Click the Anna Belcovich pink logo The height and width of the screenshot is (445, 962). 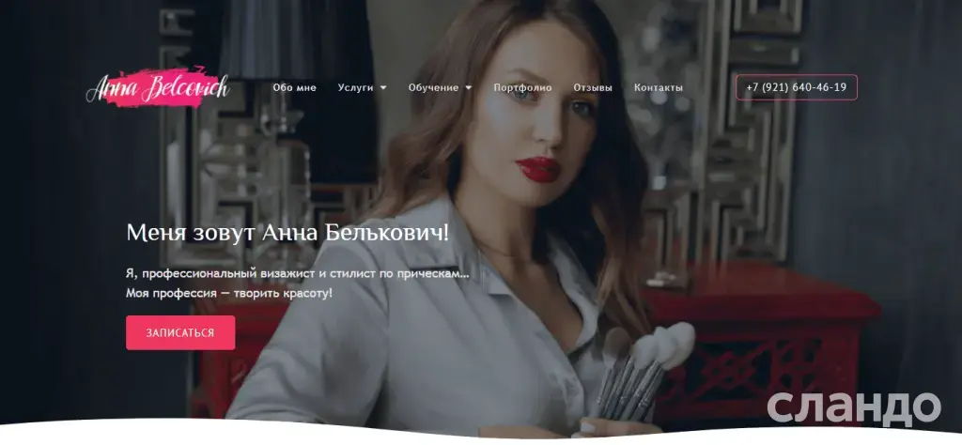pyautogui.click(x=158, y=87)
